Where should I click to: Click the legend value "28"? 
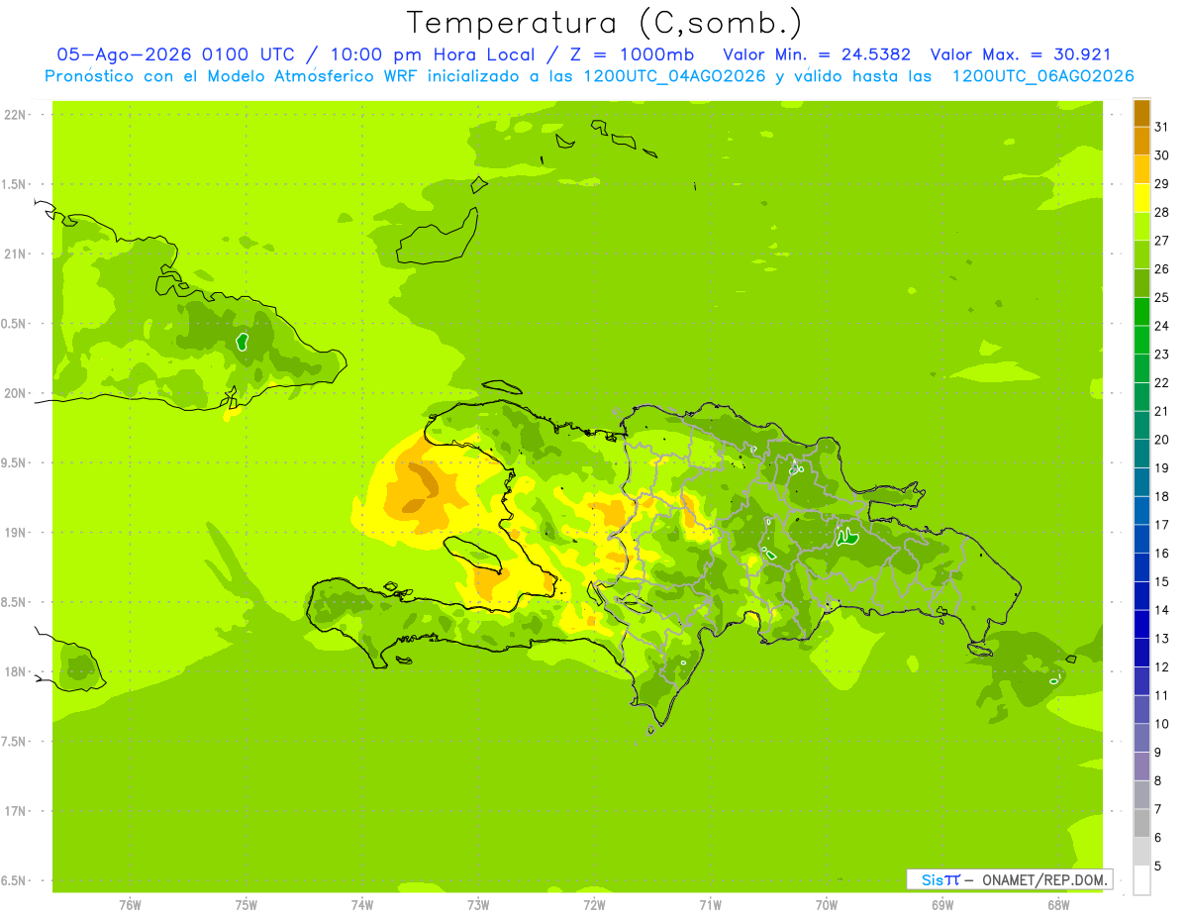(1162, 212)
